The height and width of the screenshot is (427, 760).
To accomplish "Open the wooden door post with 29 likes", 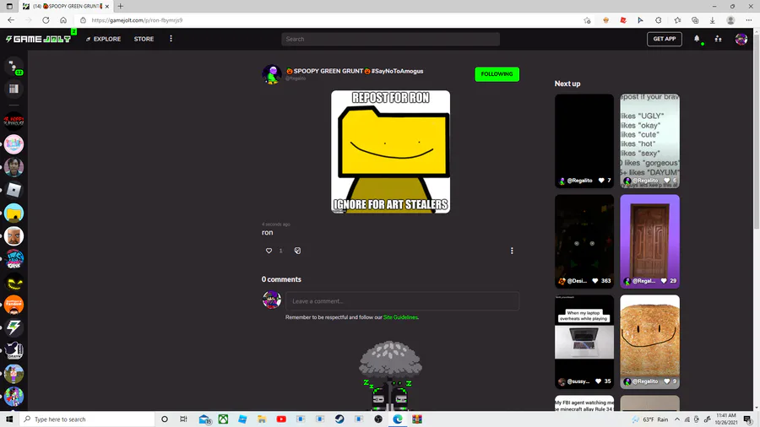I will 649,241.
